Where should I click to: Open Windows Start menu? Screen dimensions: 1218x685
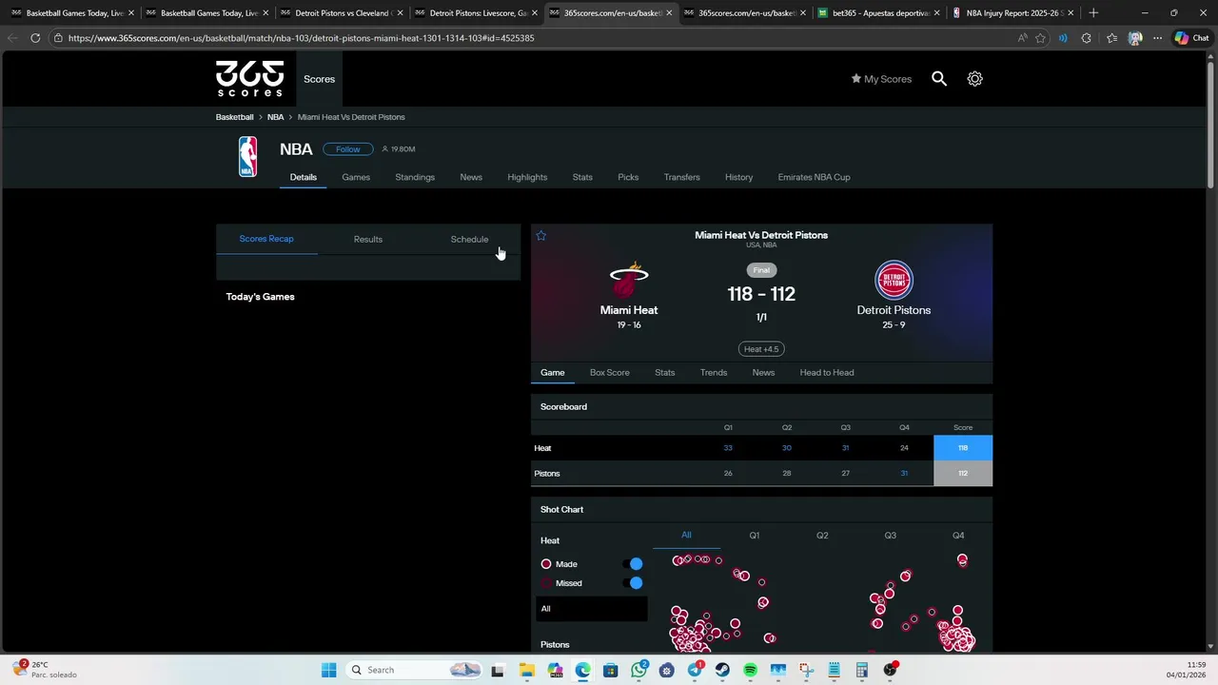tap(328, 670)
